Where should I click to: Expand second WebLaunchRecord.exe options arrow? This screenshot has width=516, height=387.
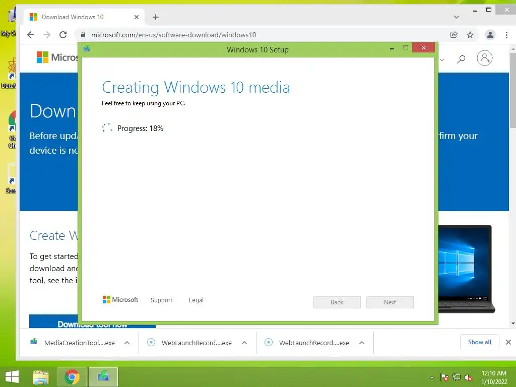point(362,343)
